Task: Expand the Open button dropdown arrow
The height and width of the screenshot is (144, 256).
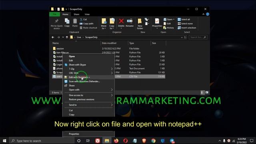Action: pyautogui.click(x=174, y=20)
